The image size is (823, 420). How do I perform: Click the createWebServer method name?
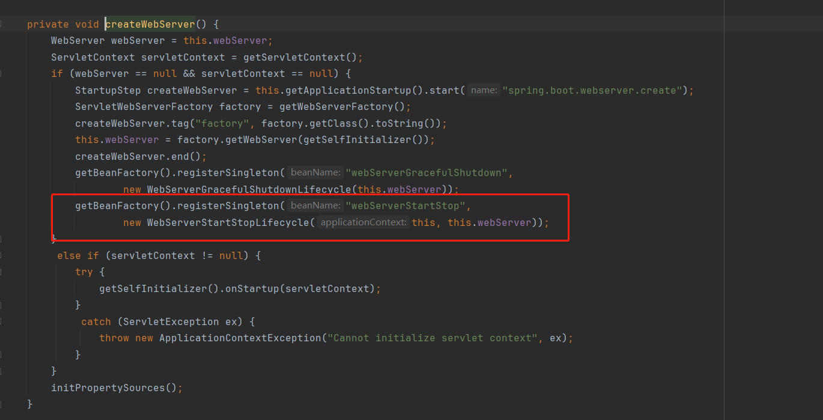tap(150, 25)
